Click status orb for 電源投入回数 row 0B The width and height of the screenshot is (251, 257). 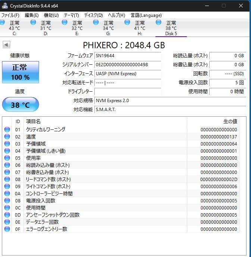tap(7, 201)
